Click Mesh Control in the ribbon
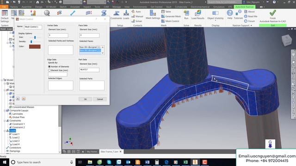Screen dimensions: 296x166 point(170,21)
